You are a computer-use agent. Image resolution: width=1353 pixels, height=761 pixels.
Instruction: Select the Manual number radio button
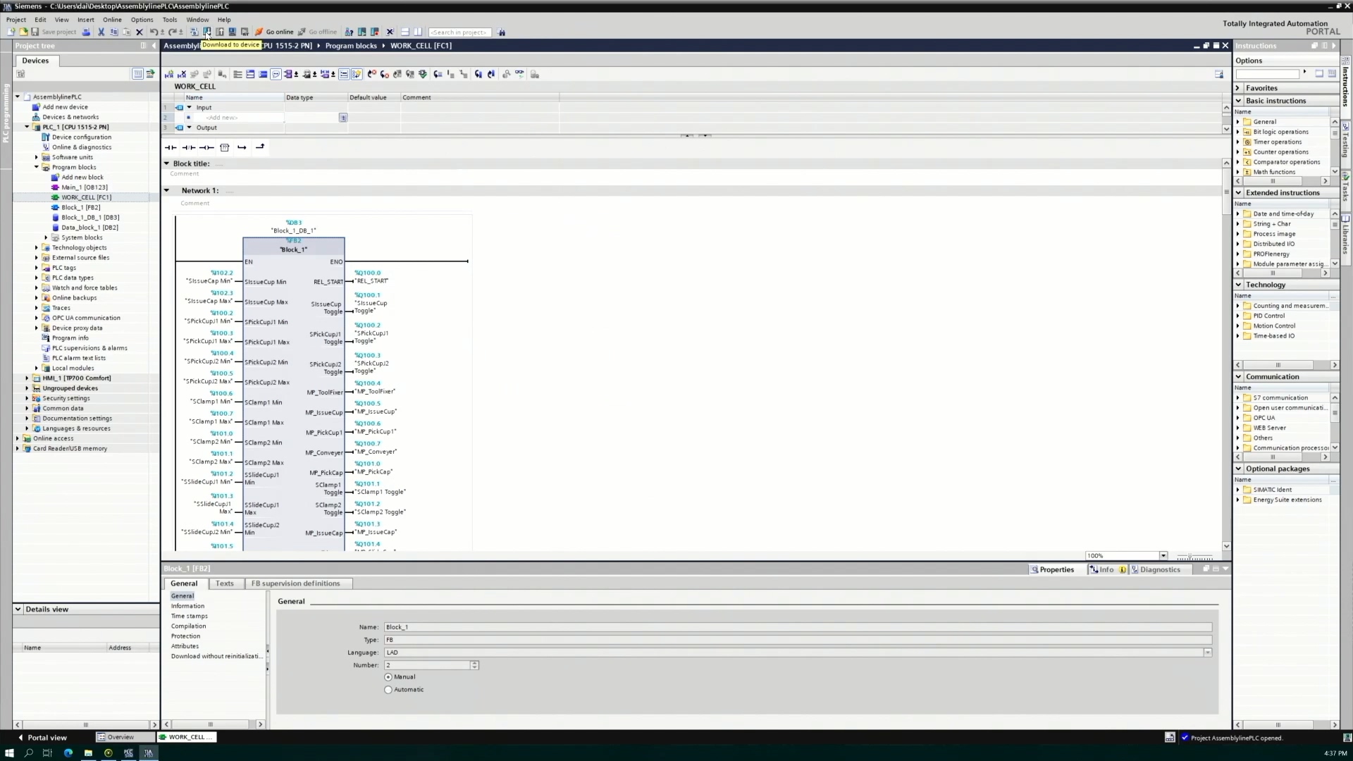click(x=388, y=677)
